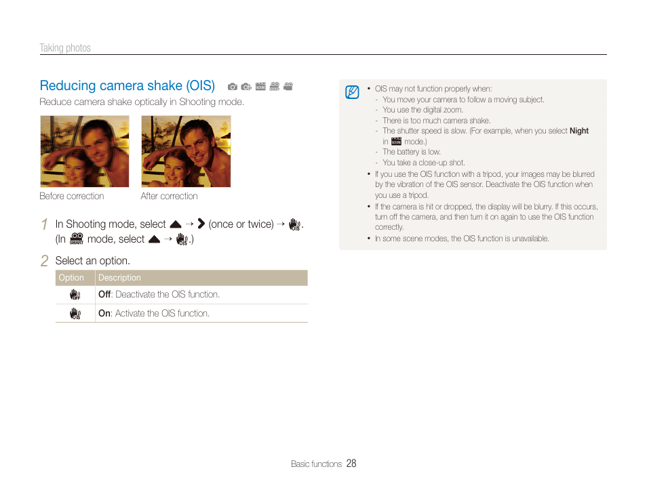Viewport: 647px width, 488px height.
Task: Click the '(once or twice)' text in step 1
Action: tap(241, 224)
